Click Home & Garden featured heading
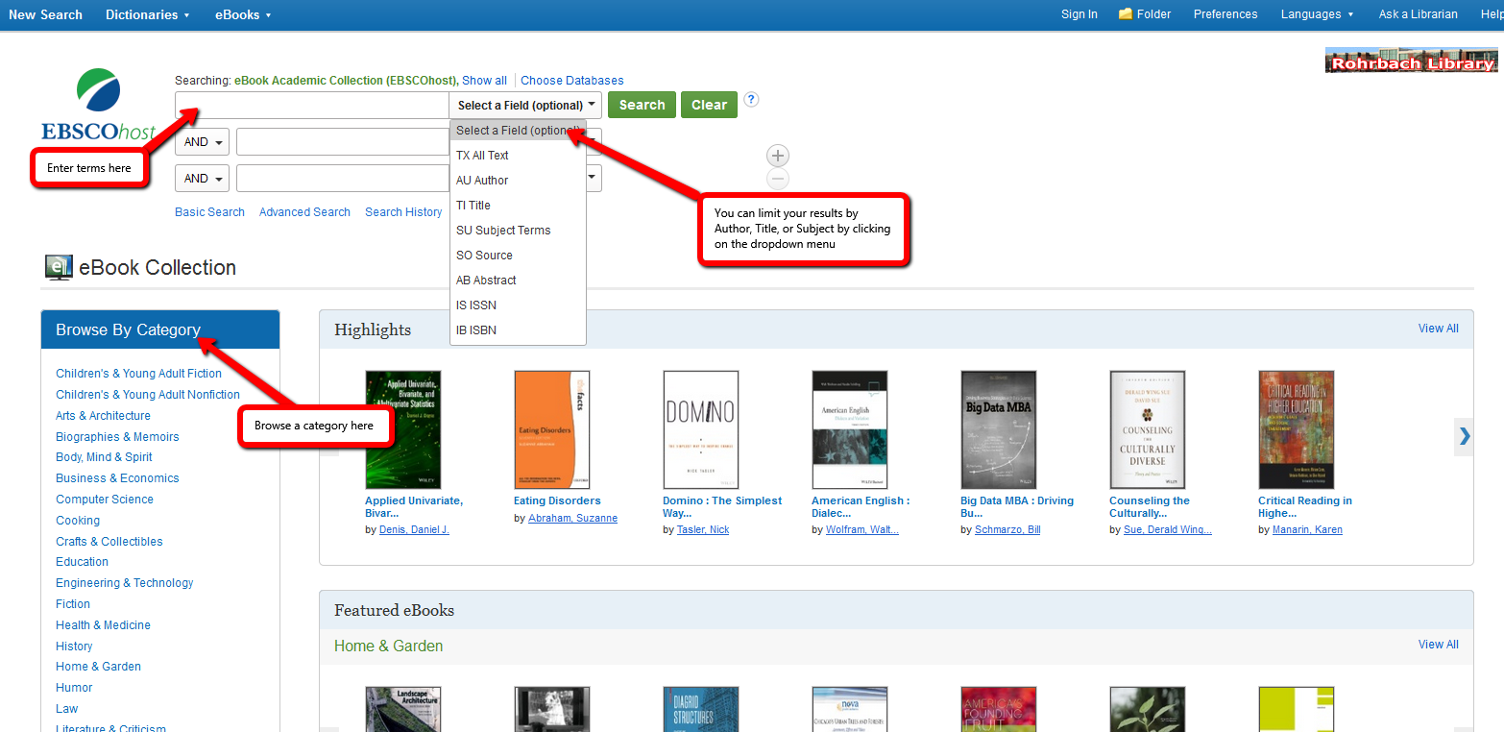 [388, 647]
